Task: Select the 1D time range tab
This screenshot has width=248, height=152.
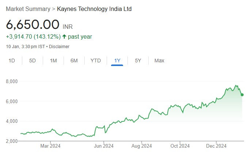Action: (12, 61)
